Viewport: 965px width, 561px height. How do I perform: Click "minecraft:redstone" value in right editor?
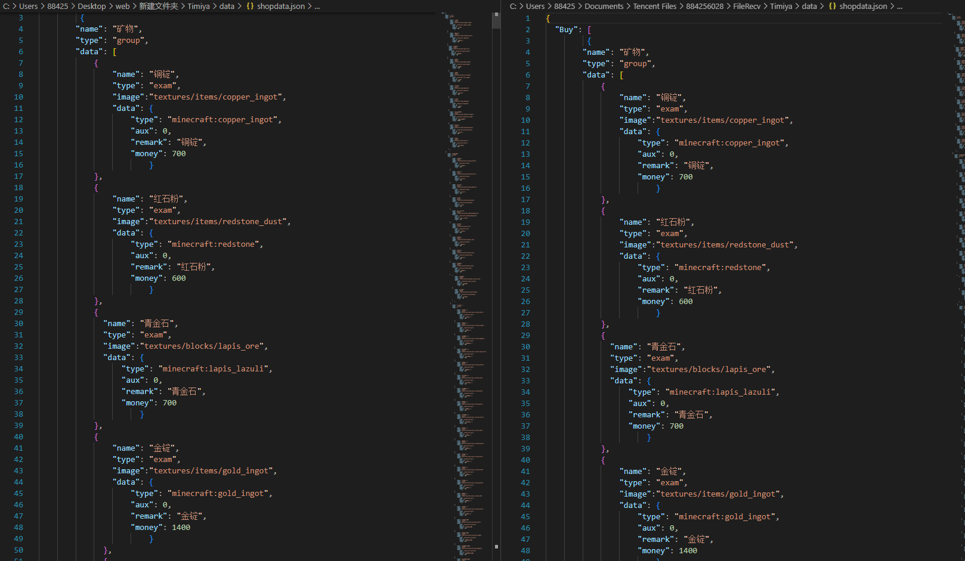click(720, 268)
